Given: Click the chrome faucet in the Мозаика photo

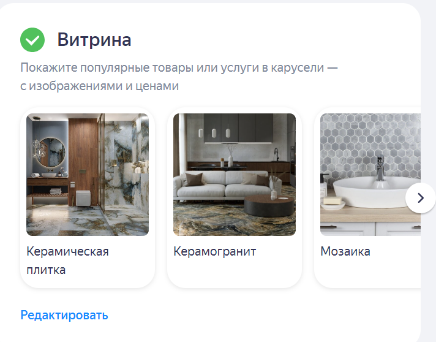Looking at the screenshot, I should point(380,170).
